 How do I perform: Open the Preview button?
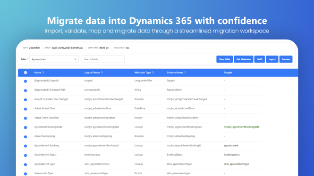286,59
